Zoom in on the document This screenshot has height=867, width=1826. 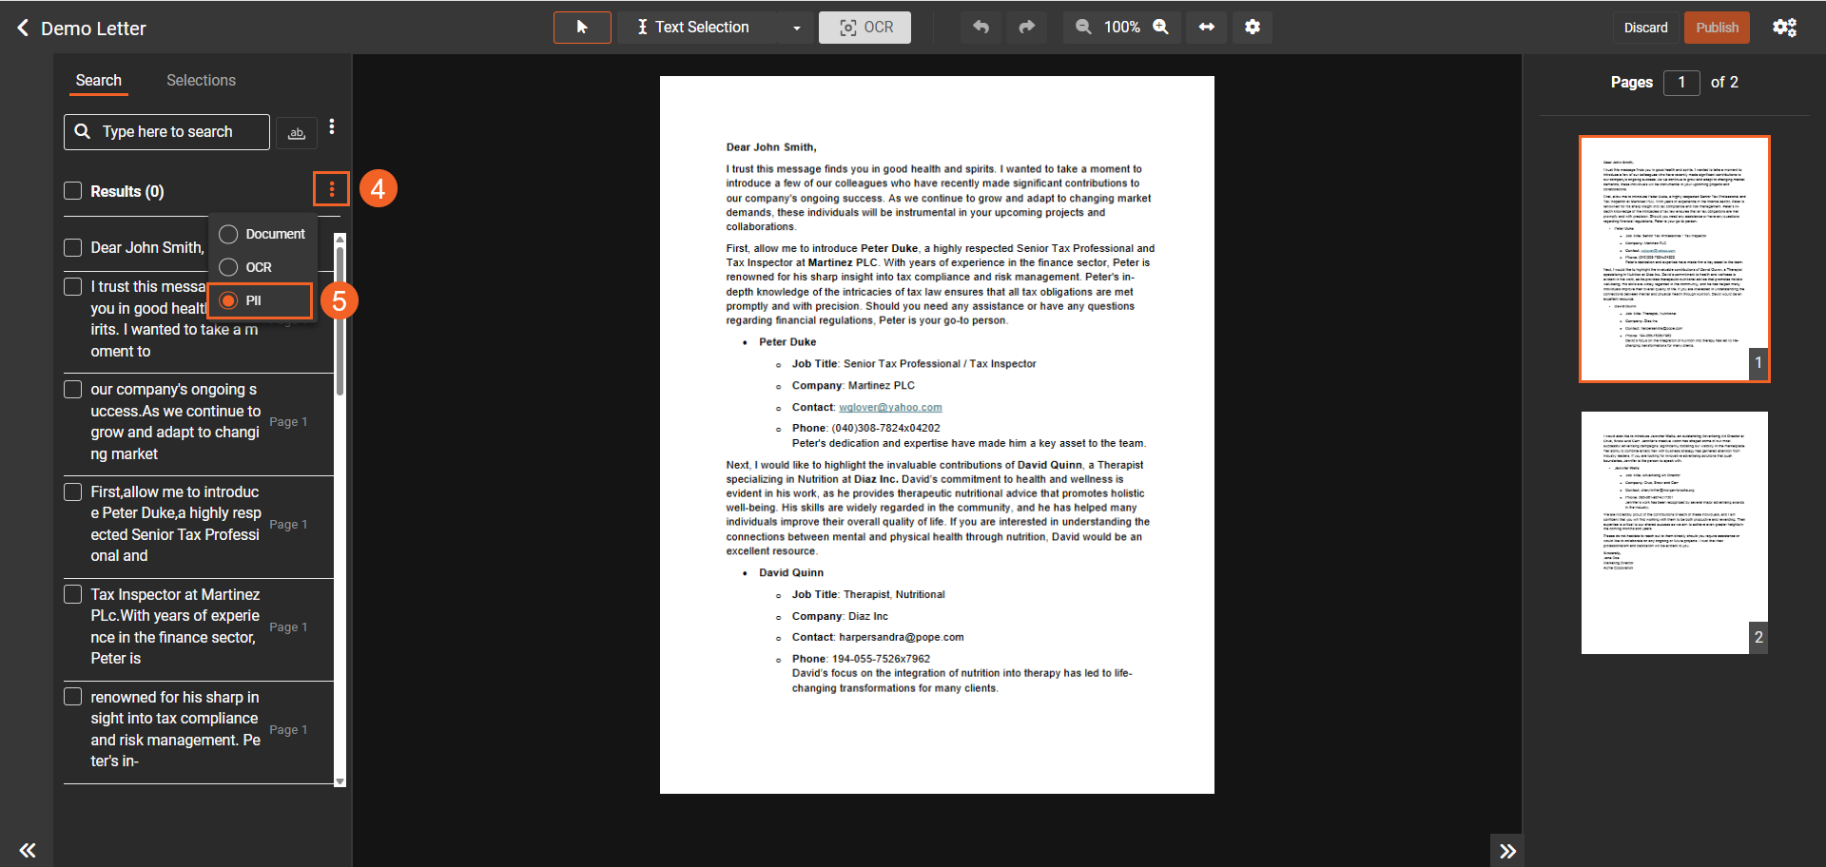[1161, 28]
